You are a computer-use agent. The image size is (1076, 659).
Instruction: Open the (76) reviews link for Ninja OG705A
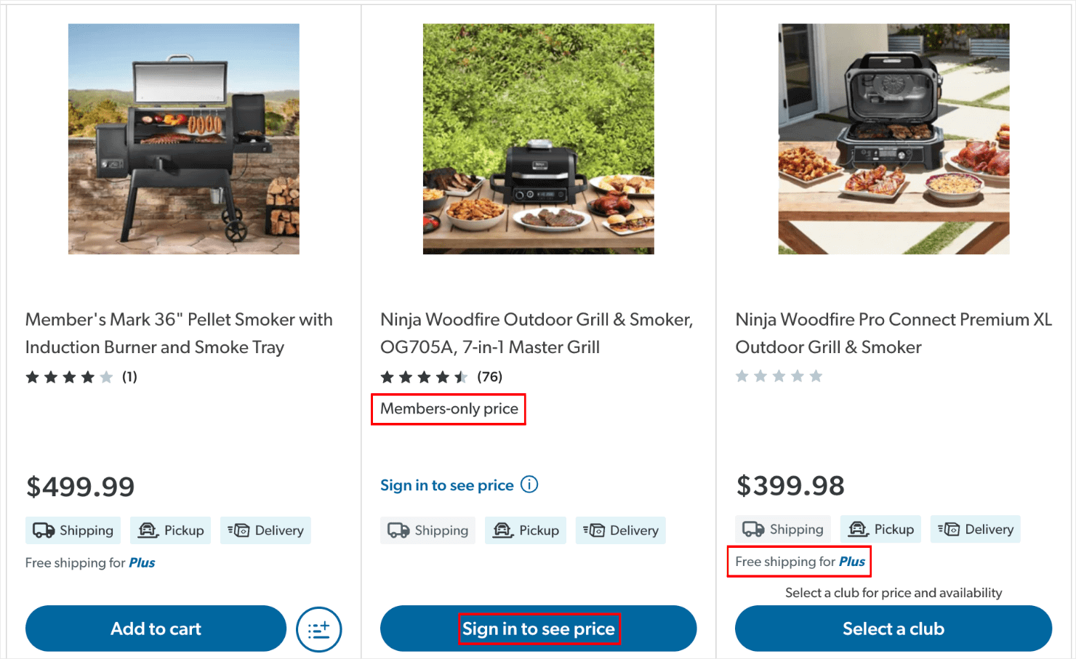click(x=490, y=376)
